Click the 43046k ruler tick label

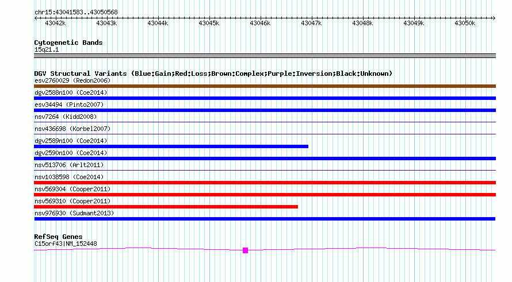260,23
